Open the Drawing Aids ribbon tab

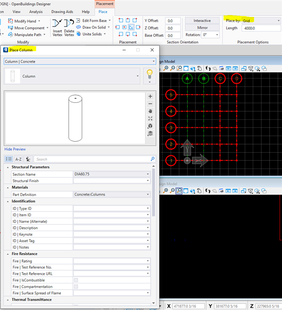click(x=62, y=12)
